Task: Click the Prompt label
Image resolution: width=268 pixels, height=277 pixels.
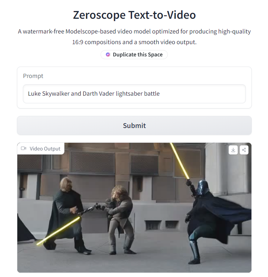Action: (33, 76)
